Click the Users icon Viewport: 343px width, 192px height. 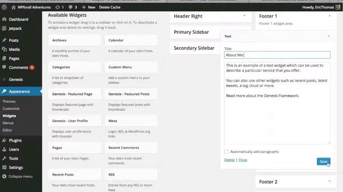click(x=4, y=149)
